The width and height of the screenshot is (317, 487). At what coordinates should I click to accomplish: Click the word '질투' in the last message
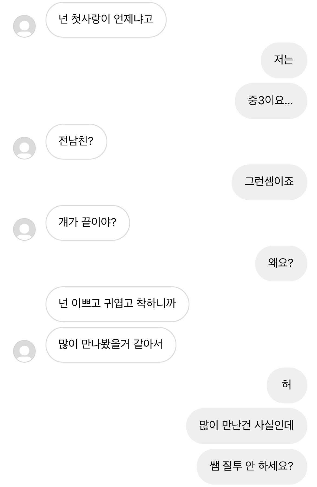click(x=232, y=466)
